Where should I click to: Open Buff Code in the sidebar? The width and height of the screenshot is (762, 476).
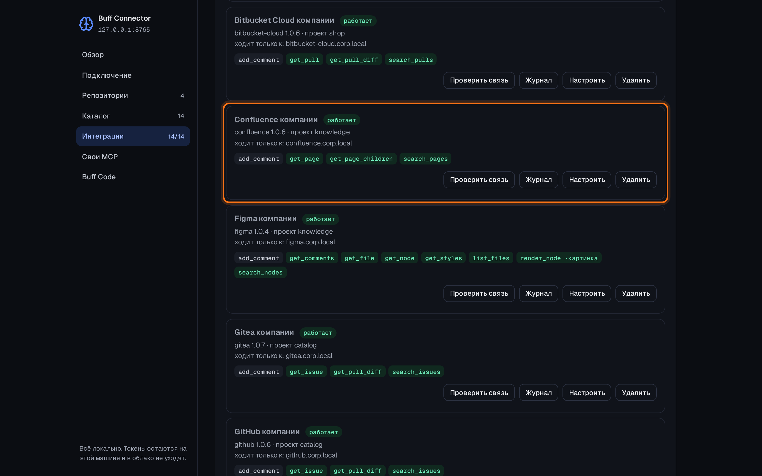(133, 177)
